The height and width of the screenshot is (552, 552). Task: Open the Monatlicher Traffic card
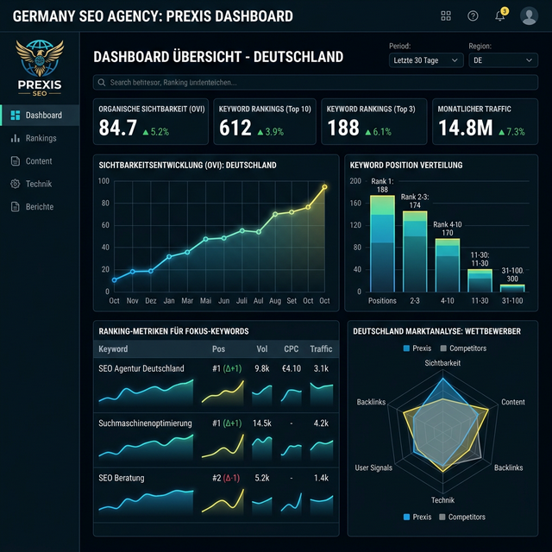pos(485,122)
